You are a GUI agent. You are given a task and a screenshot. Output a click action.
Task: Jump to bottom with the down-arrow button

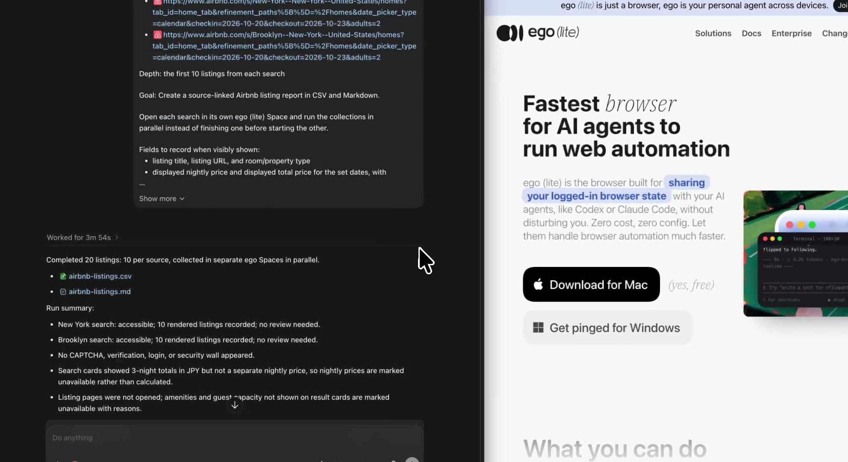click(x=235, y=405)
